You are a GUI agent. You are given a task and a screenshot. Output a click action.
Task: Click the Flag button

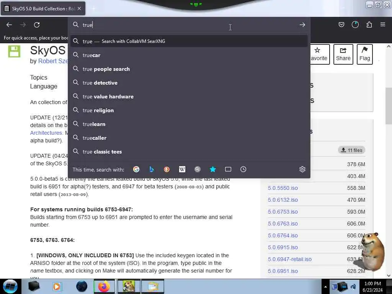coord(364,54)
